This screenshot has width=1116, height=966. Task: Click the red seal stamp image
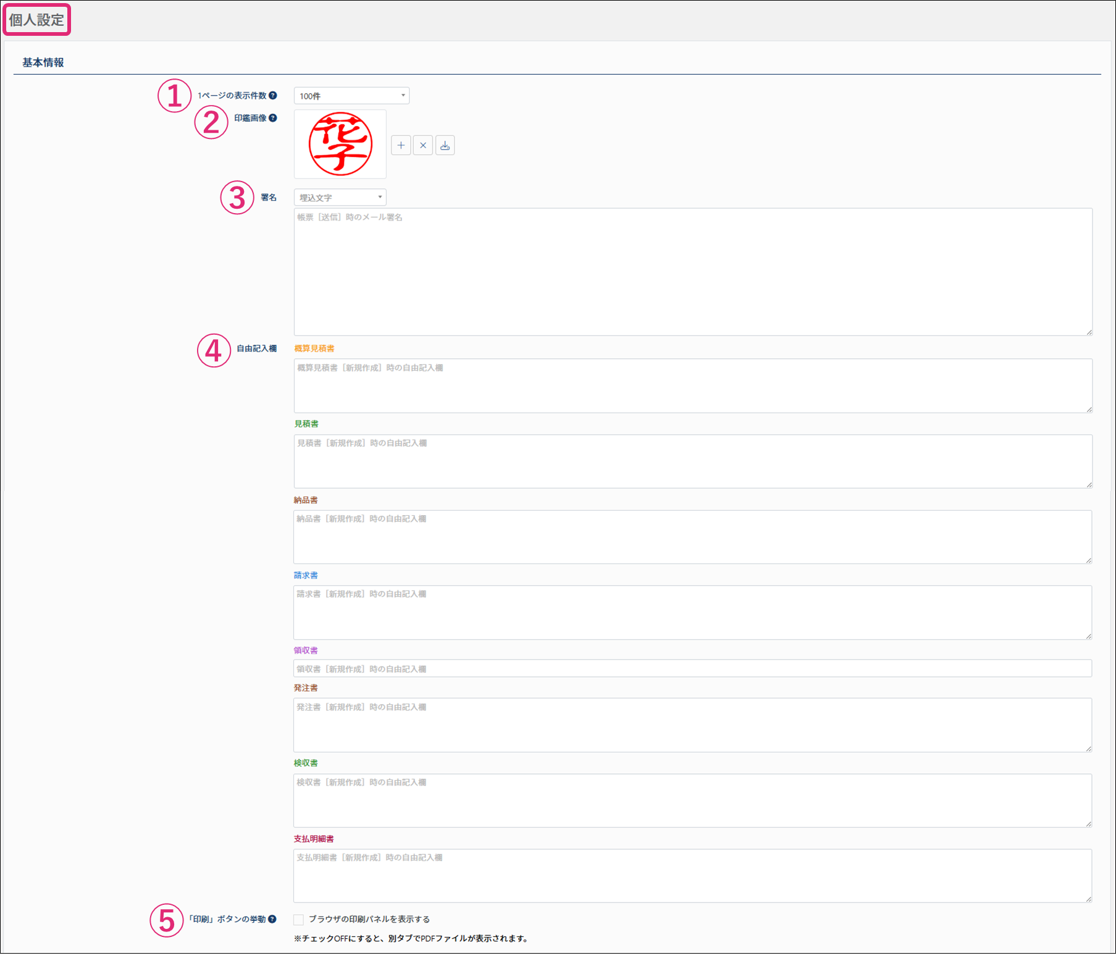[340, 144]
